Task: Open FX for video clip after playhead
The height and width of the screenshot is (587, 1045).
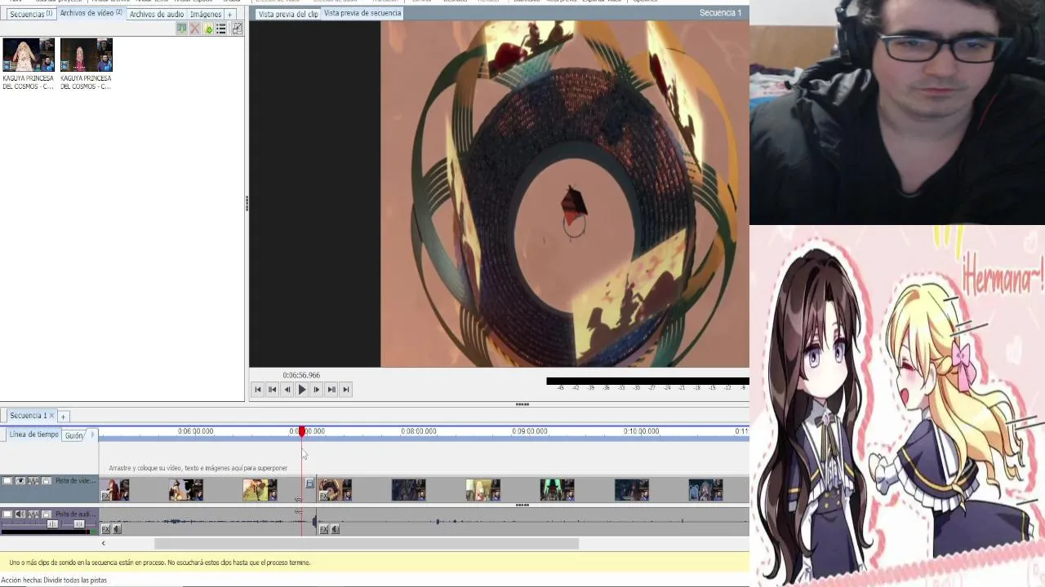Action: [x=323, y=495]
